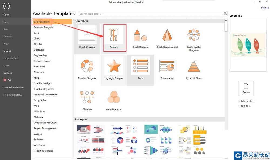Viewport: 270px width, 160px height.
Task: Select the Map category
Action: point(36,106)
